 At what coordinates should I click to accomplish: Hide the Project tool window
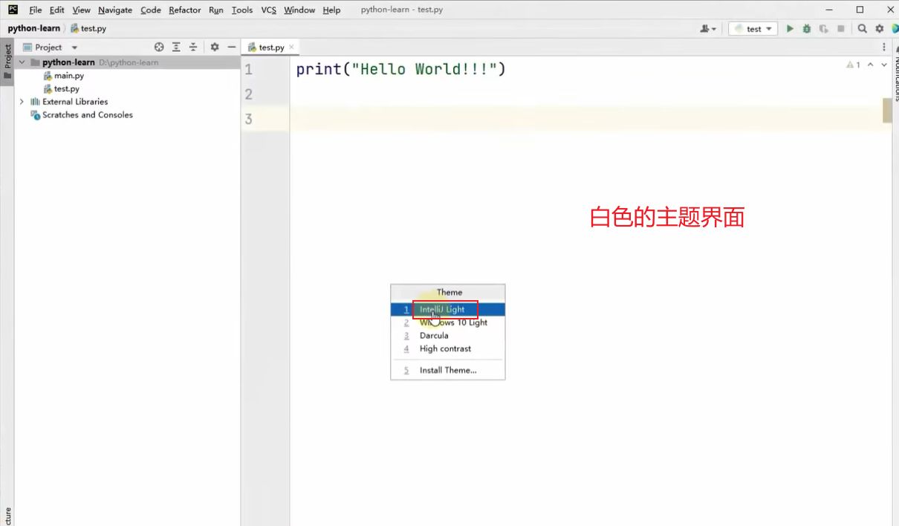[232, 47]
